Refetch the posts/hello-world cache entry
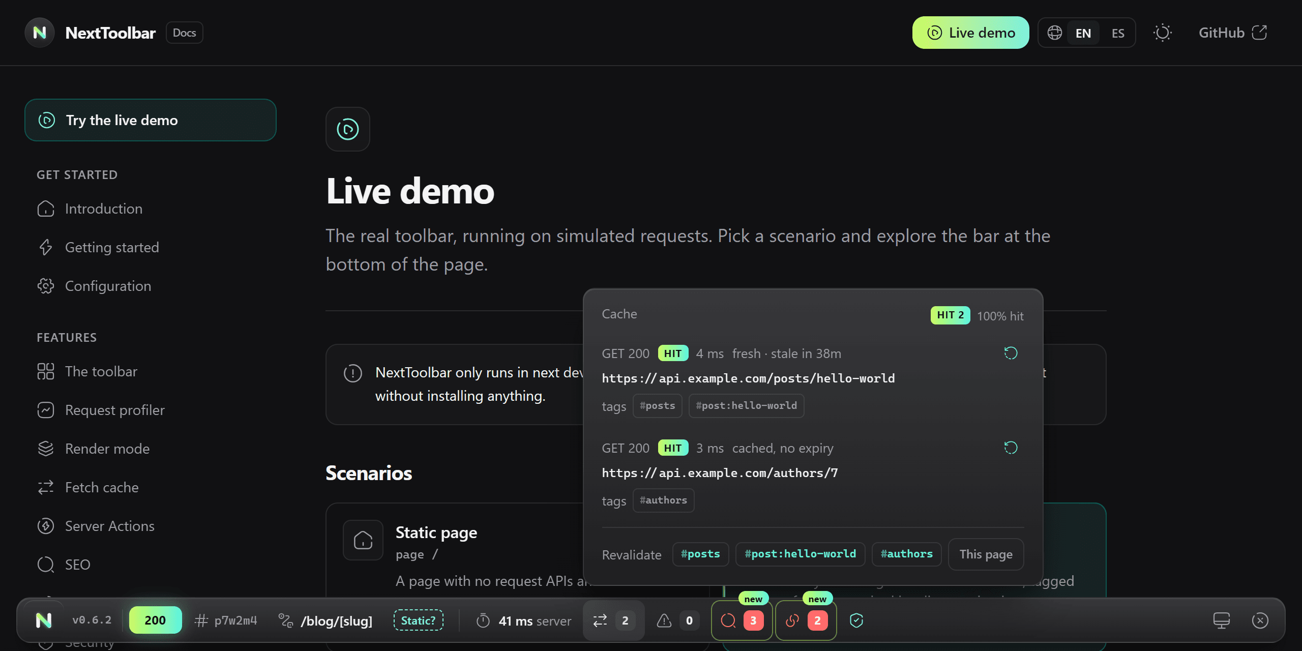Screen dimensions: 1302x651 (1011, 353)
